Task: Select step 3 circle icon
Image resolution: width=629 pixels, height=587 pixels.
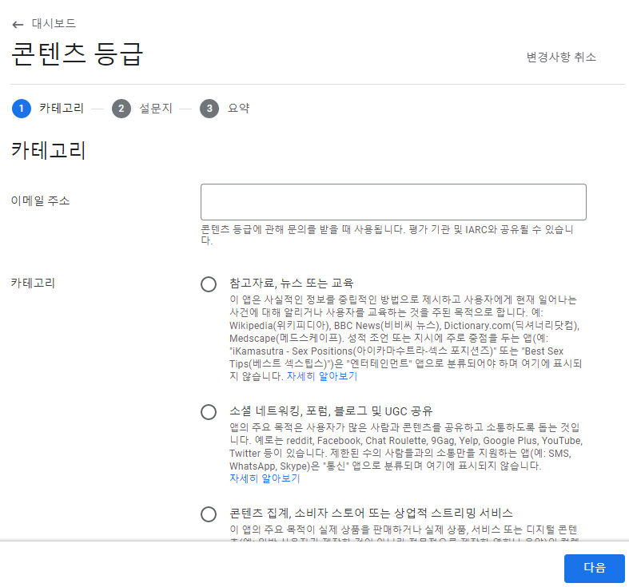Action: 209,109
